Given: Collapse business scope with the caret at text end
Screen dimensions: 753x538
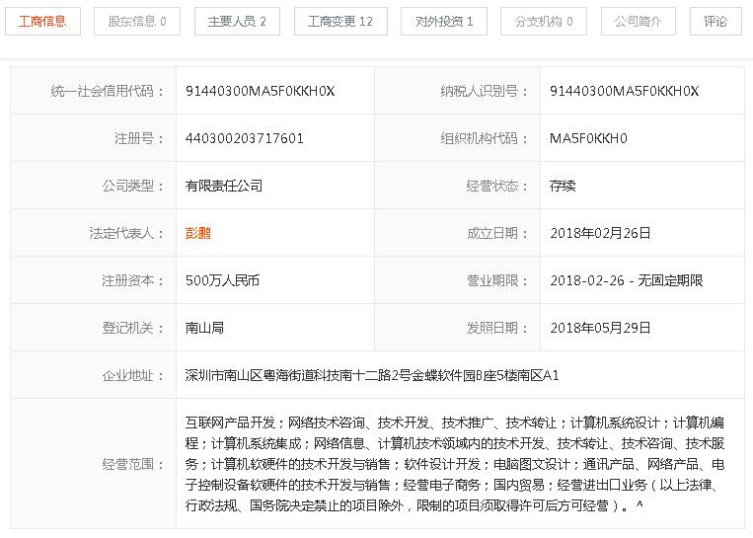Looking at the screenshot, I should pos(640,506).
